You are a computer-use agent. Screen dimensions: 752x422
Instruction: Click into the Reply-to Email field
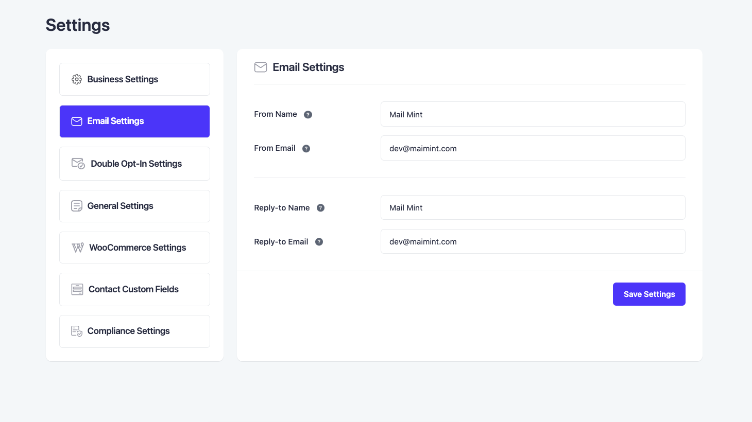(x=533, y=241)
